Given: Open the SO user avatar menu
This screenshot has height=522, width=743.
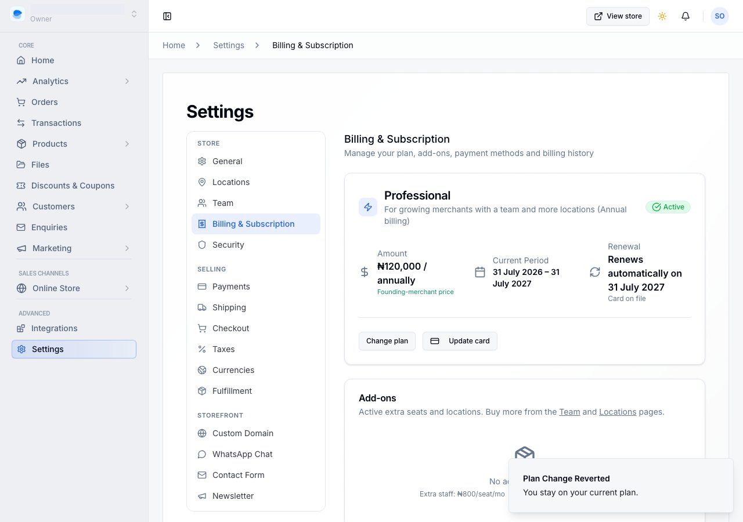Looking at the screenshot, I should tap(720, 16).
